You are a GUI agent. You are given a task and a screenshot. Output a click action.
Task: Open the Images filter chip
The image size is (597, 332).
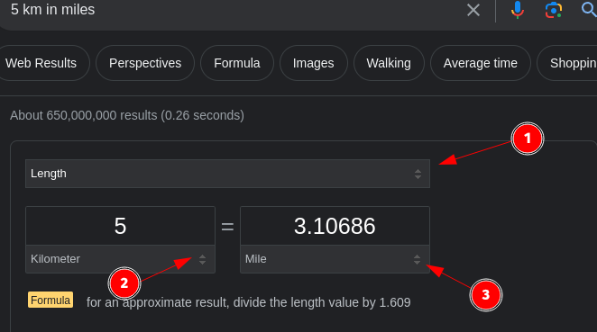coord(313,63)
